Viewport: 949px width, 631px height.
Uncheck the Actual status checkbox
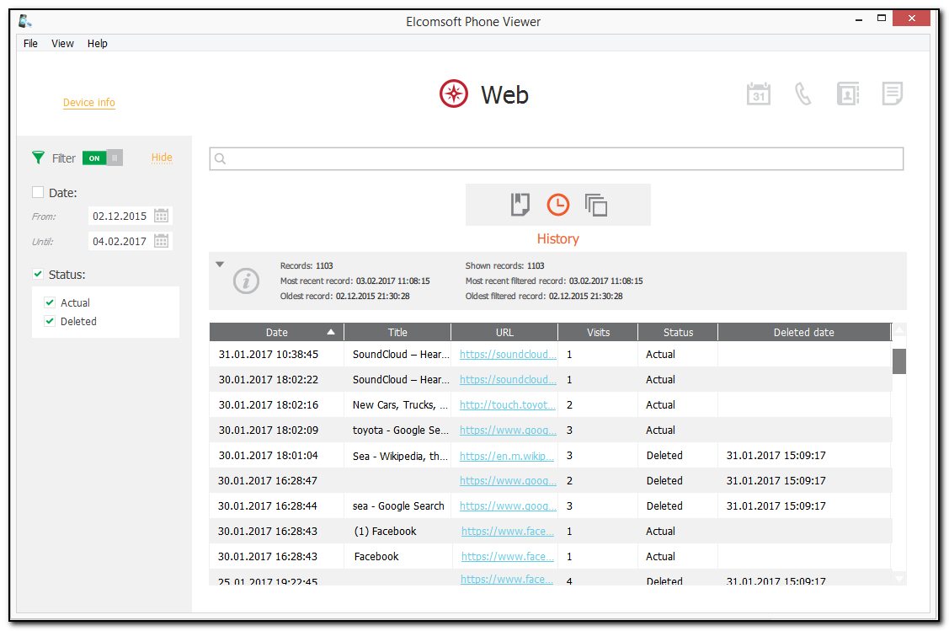coord(50,303)
